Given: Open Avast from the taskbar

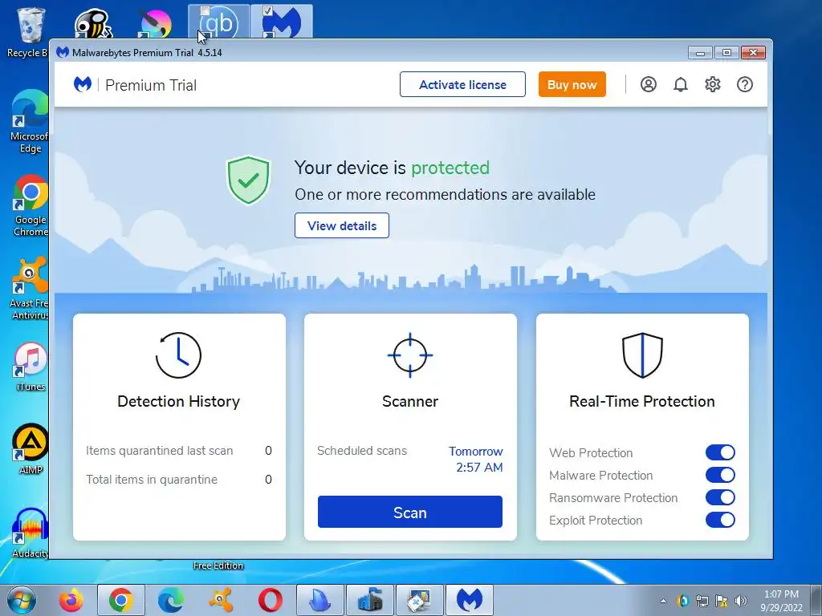Looking at the screenshot, I should coord(221,600).
